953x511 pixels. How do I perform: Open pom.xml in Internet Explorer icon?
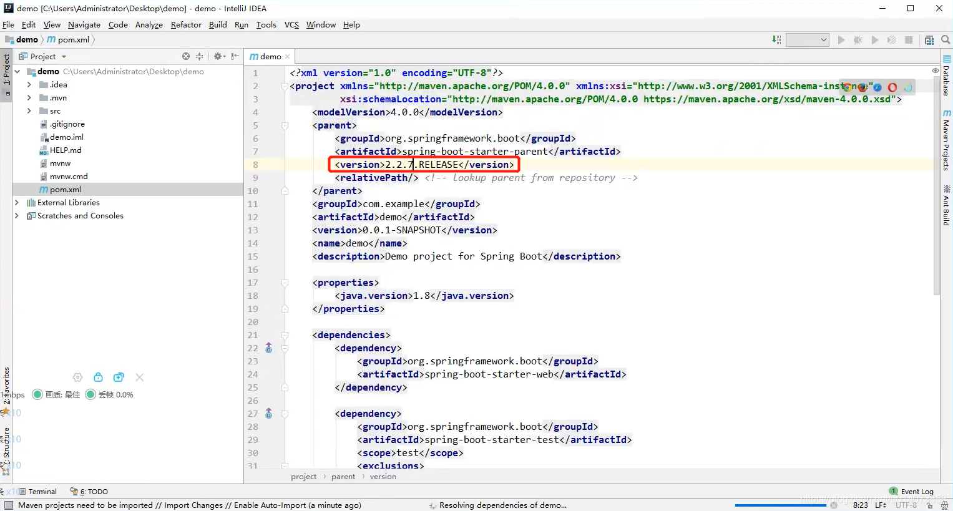907,87
